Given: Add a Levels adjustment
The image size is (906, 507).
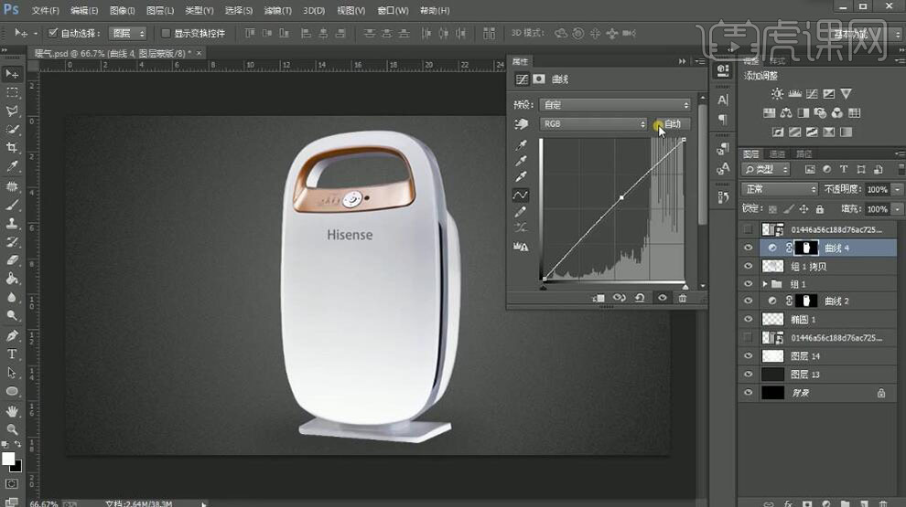Looking at the screenshot, I should (x=794, y=93).
